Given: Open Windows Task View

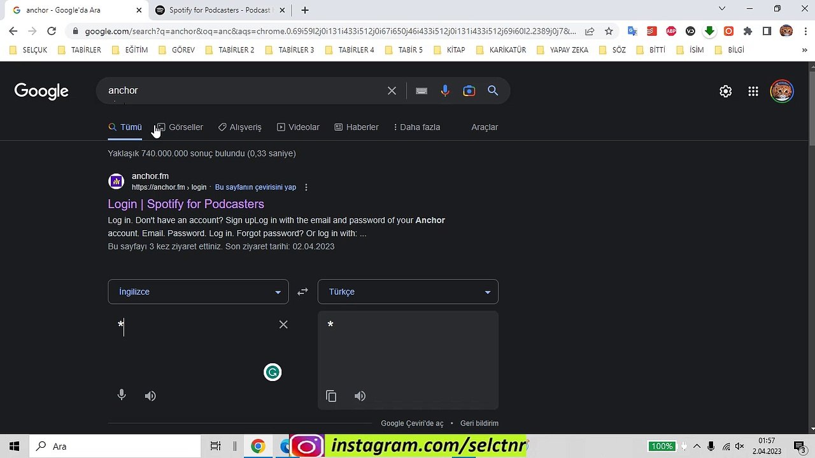Looking at the screenshot, I should pyautogui.click(x=215, y=447).
